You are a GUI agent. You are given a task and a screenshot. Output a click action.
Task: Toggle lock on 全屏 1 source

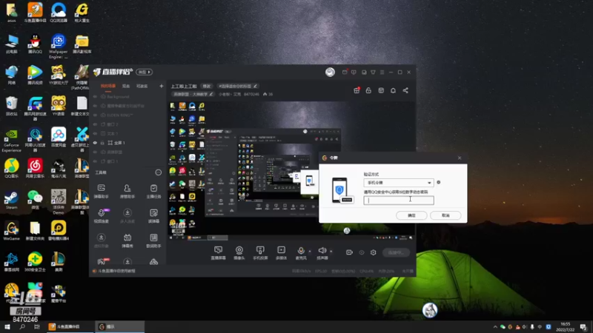coord(102,143)
